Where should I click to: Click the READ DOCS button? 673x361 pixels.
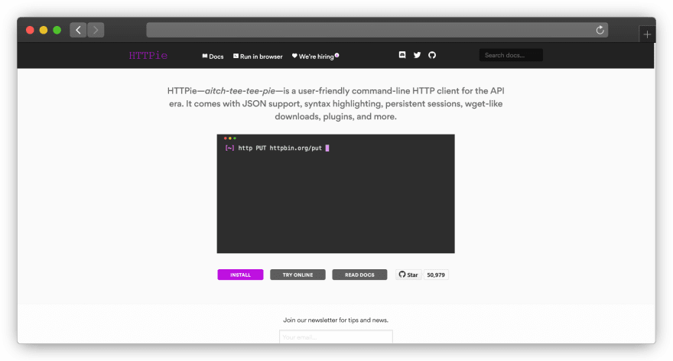click(359, 275)
